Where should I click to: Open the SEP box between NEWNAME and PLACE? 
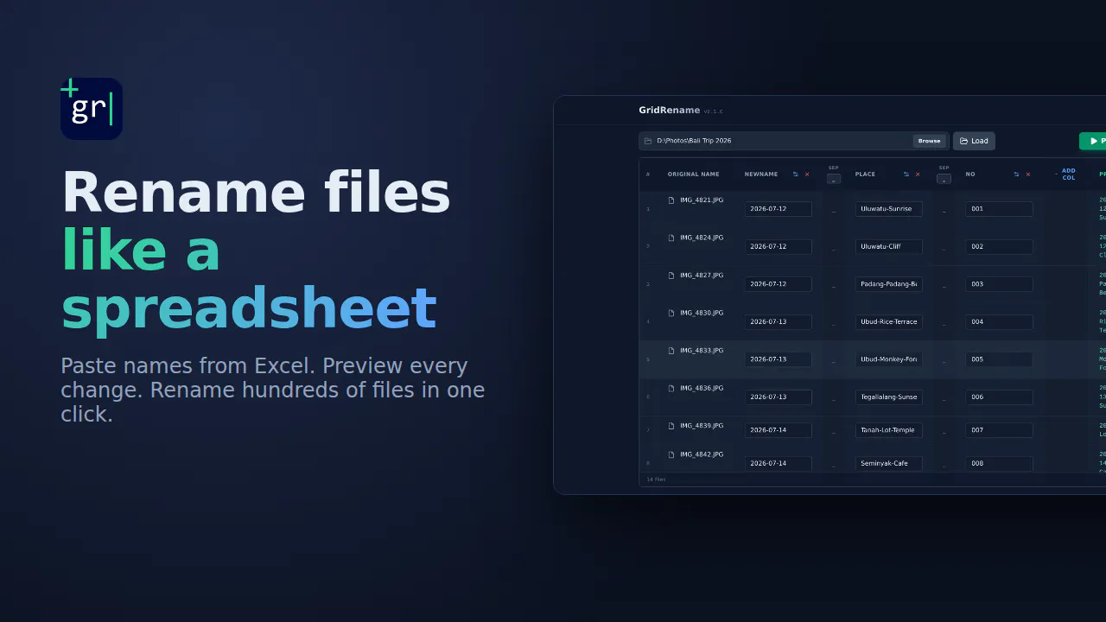[834, 179]
